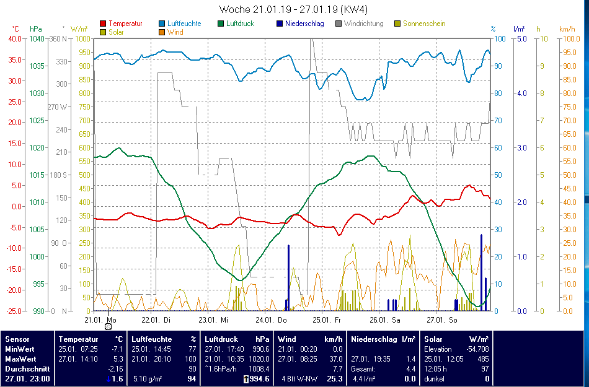
Task: Click the circle marker below the time axis
Action: [x=108, y=326]
